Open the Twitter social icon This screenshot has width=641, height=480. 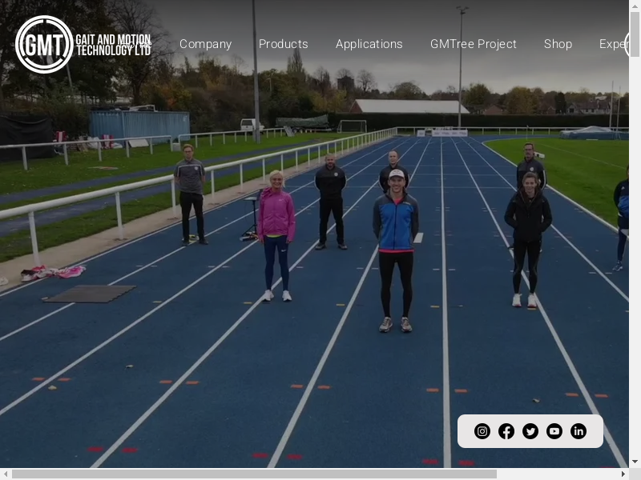(x=530, y=431)
